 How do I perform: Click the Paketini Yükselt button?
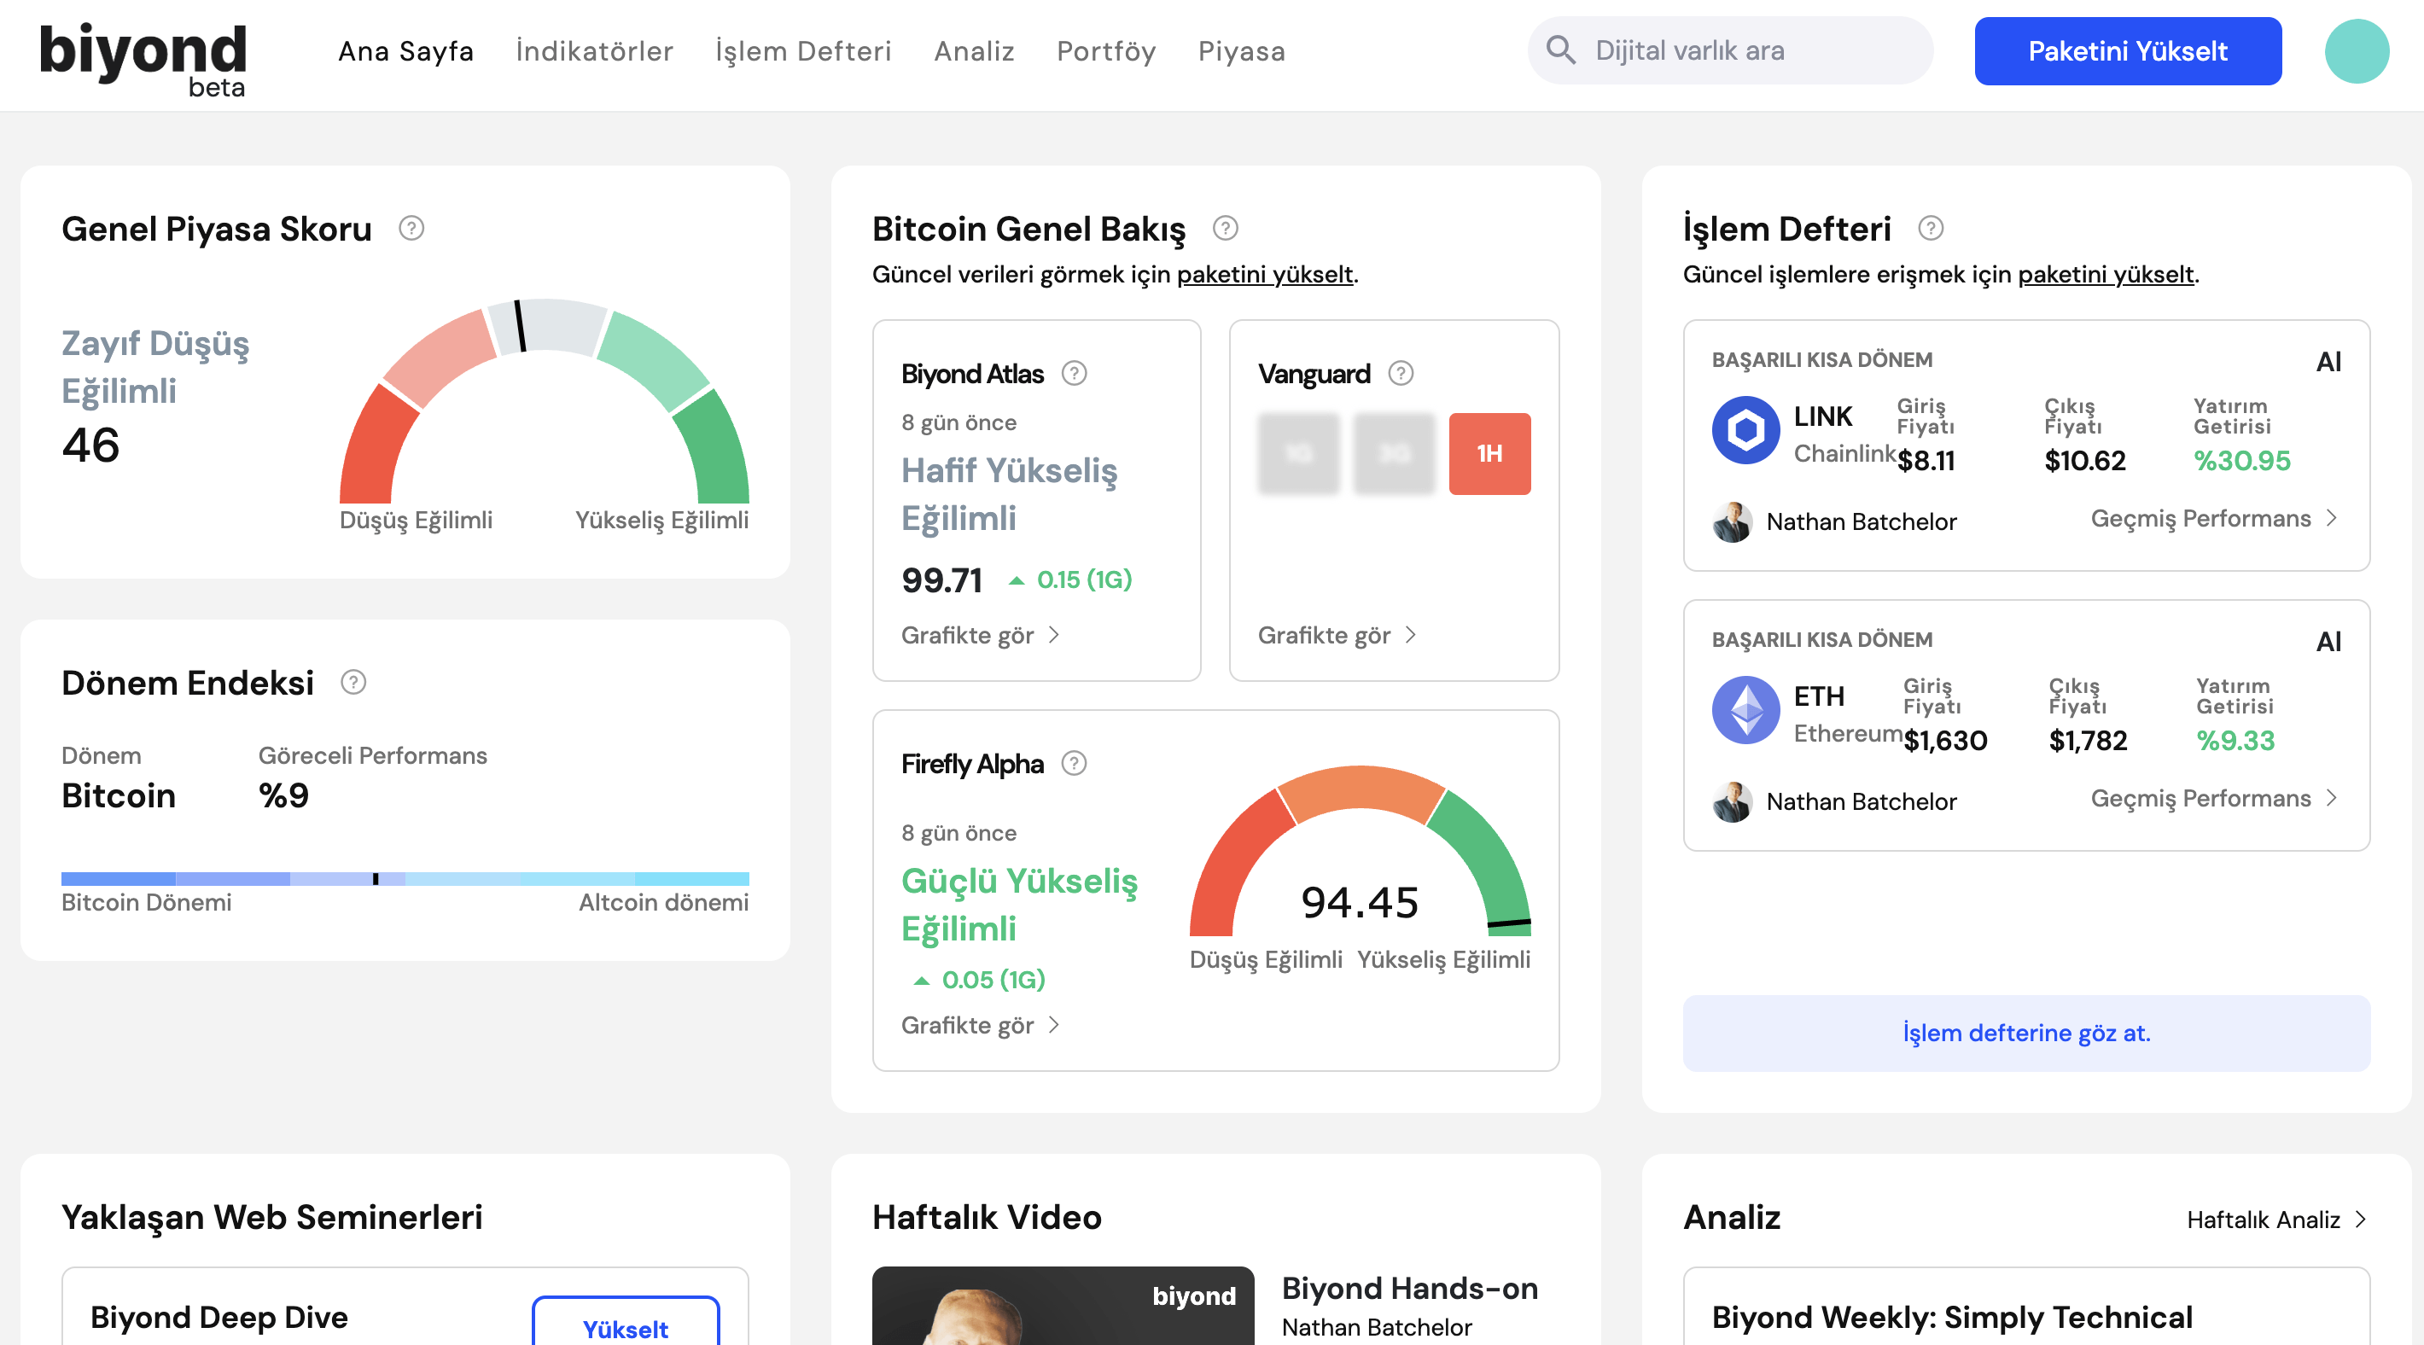[2127, 52]
